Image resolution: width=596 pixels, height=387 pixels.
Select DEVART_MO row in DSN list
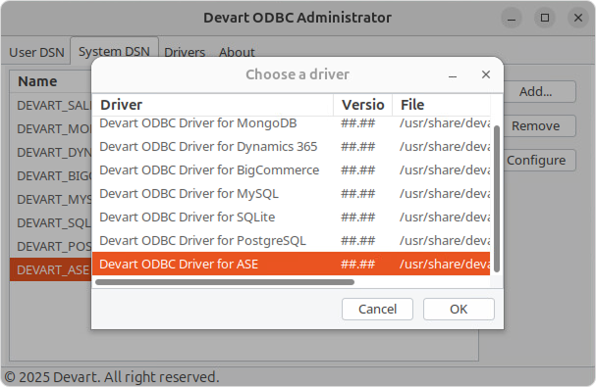pos(51,128)
